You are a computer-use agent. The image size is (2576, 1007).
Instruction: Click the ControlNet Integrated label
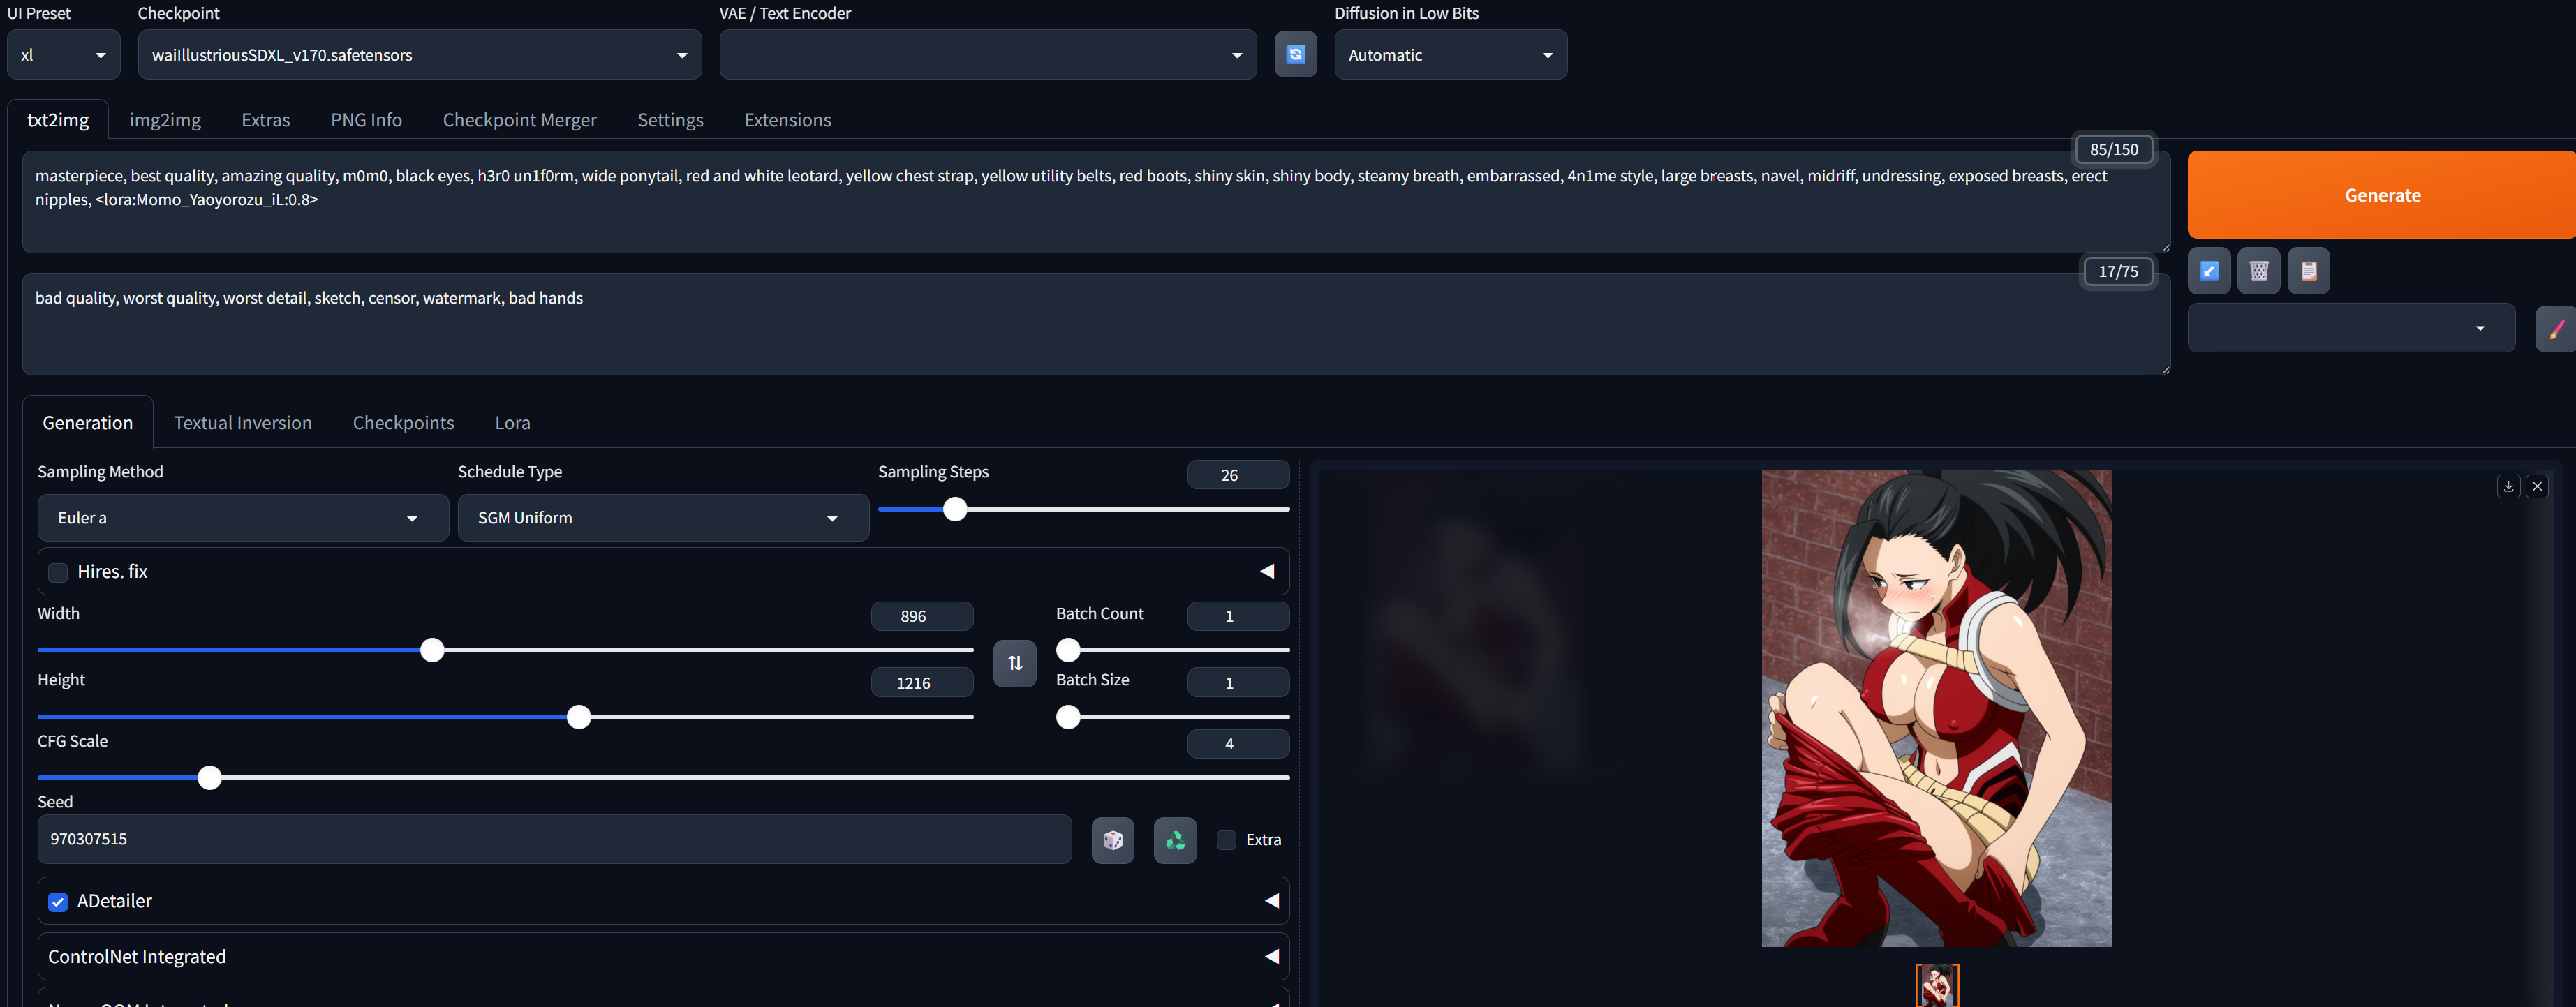[x=137, y=957]
